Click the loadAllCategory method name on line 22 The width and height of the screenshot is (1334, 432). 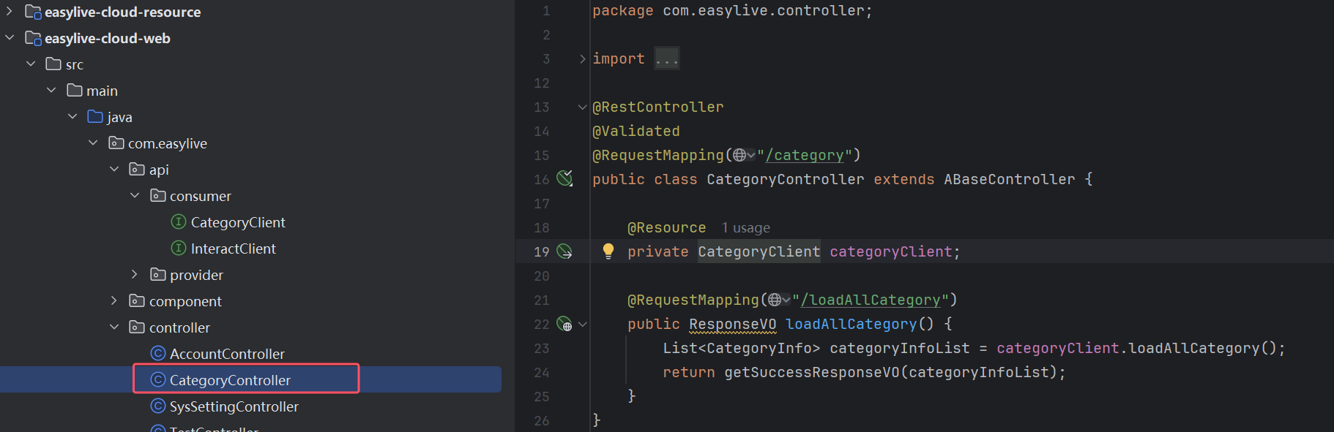[x=851, y=324]
